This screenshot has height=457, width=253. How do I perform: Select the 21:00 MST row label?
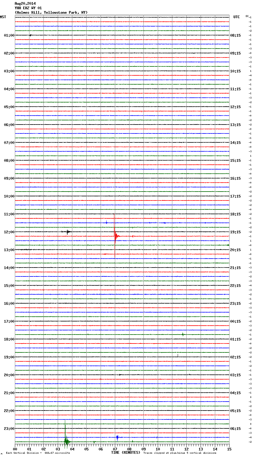9,393
